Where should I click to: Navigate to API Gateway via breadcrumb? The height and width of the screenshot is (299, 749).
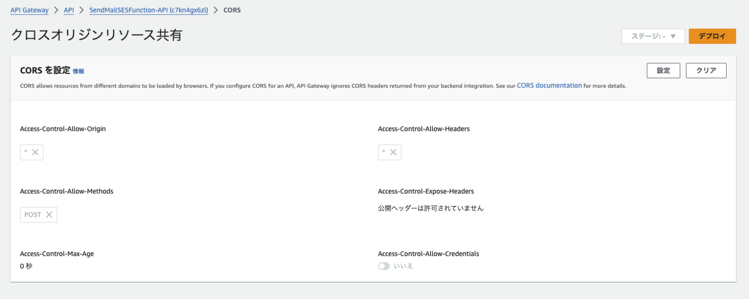click(29, 10)
